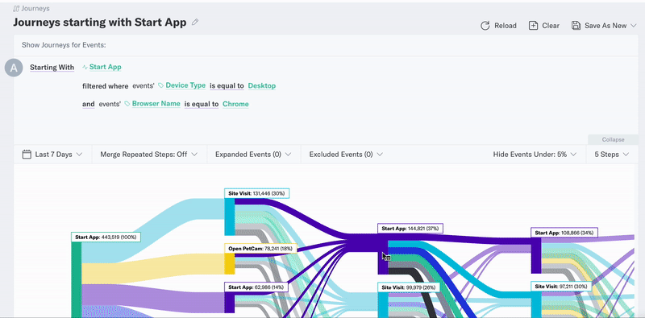Change the second 'is equal to' operator
This screenshot has width=645, height=318.
pos(202,104)
